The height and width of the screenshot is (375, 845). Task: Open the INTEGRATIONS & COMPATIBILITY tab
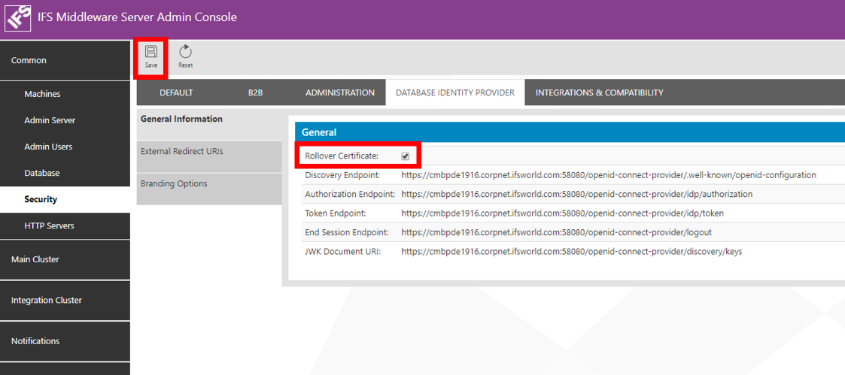pyautogui.click(x=599, y=93)
